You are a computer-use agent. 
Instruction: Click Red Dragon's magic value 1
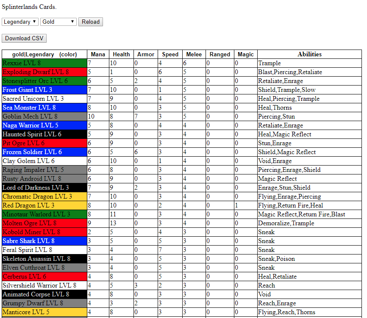tap(245, 205)
